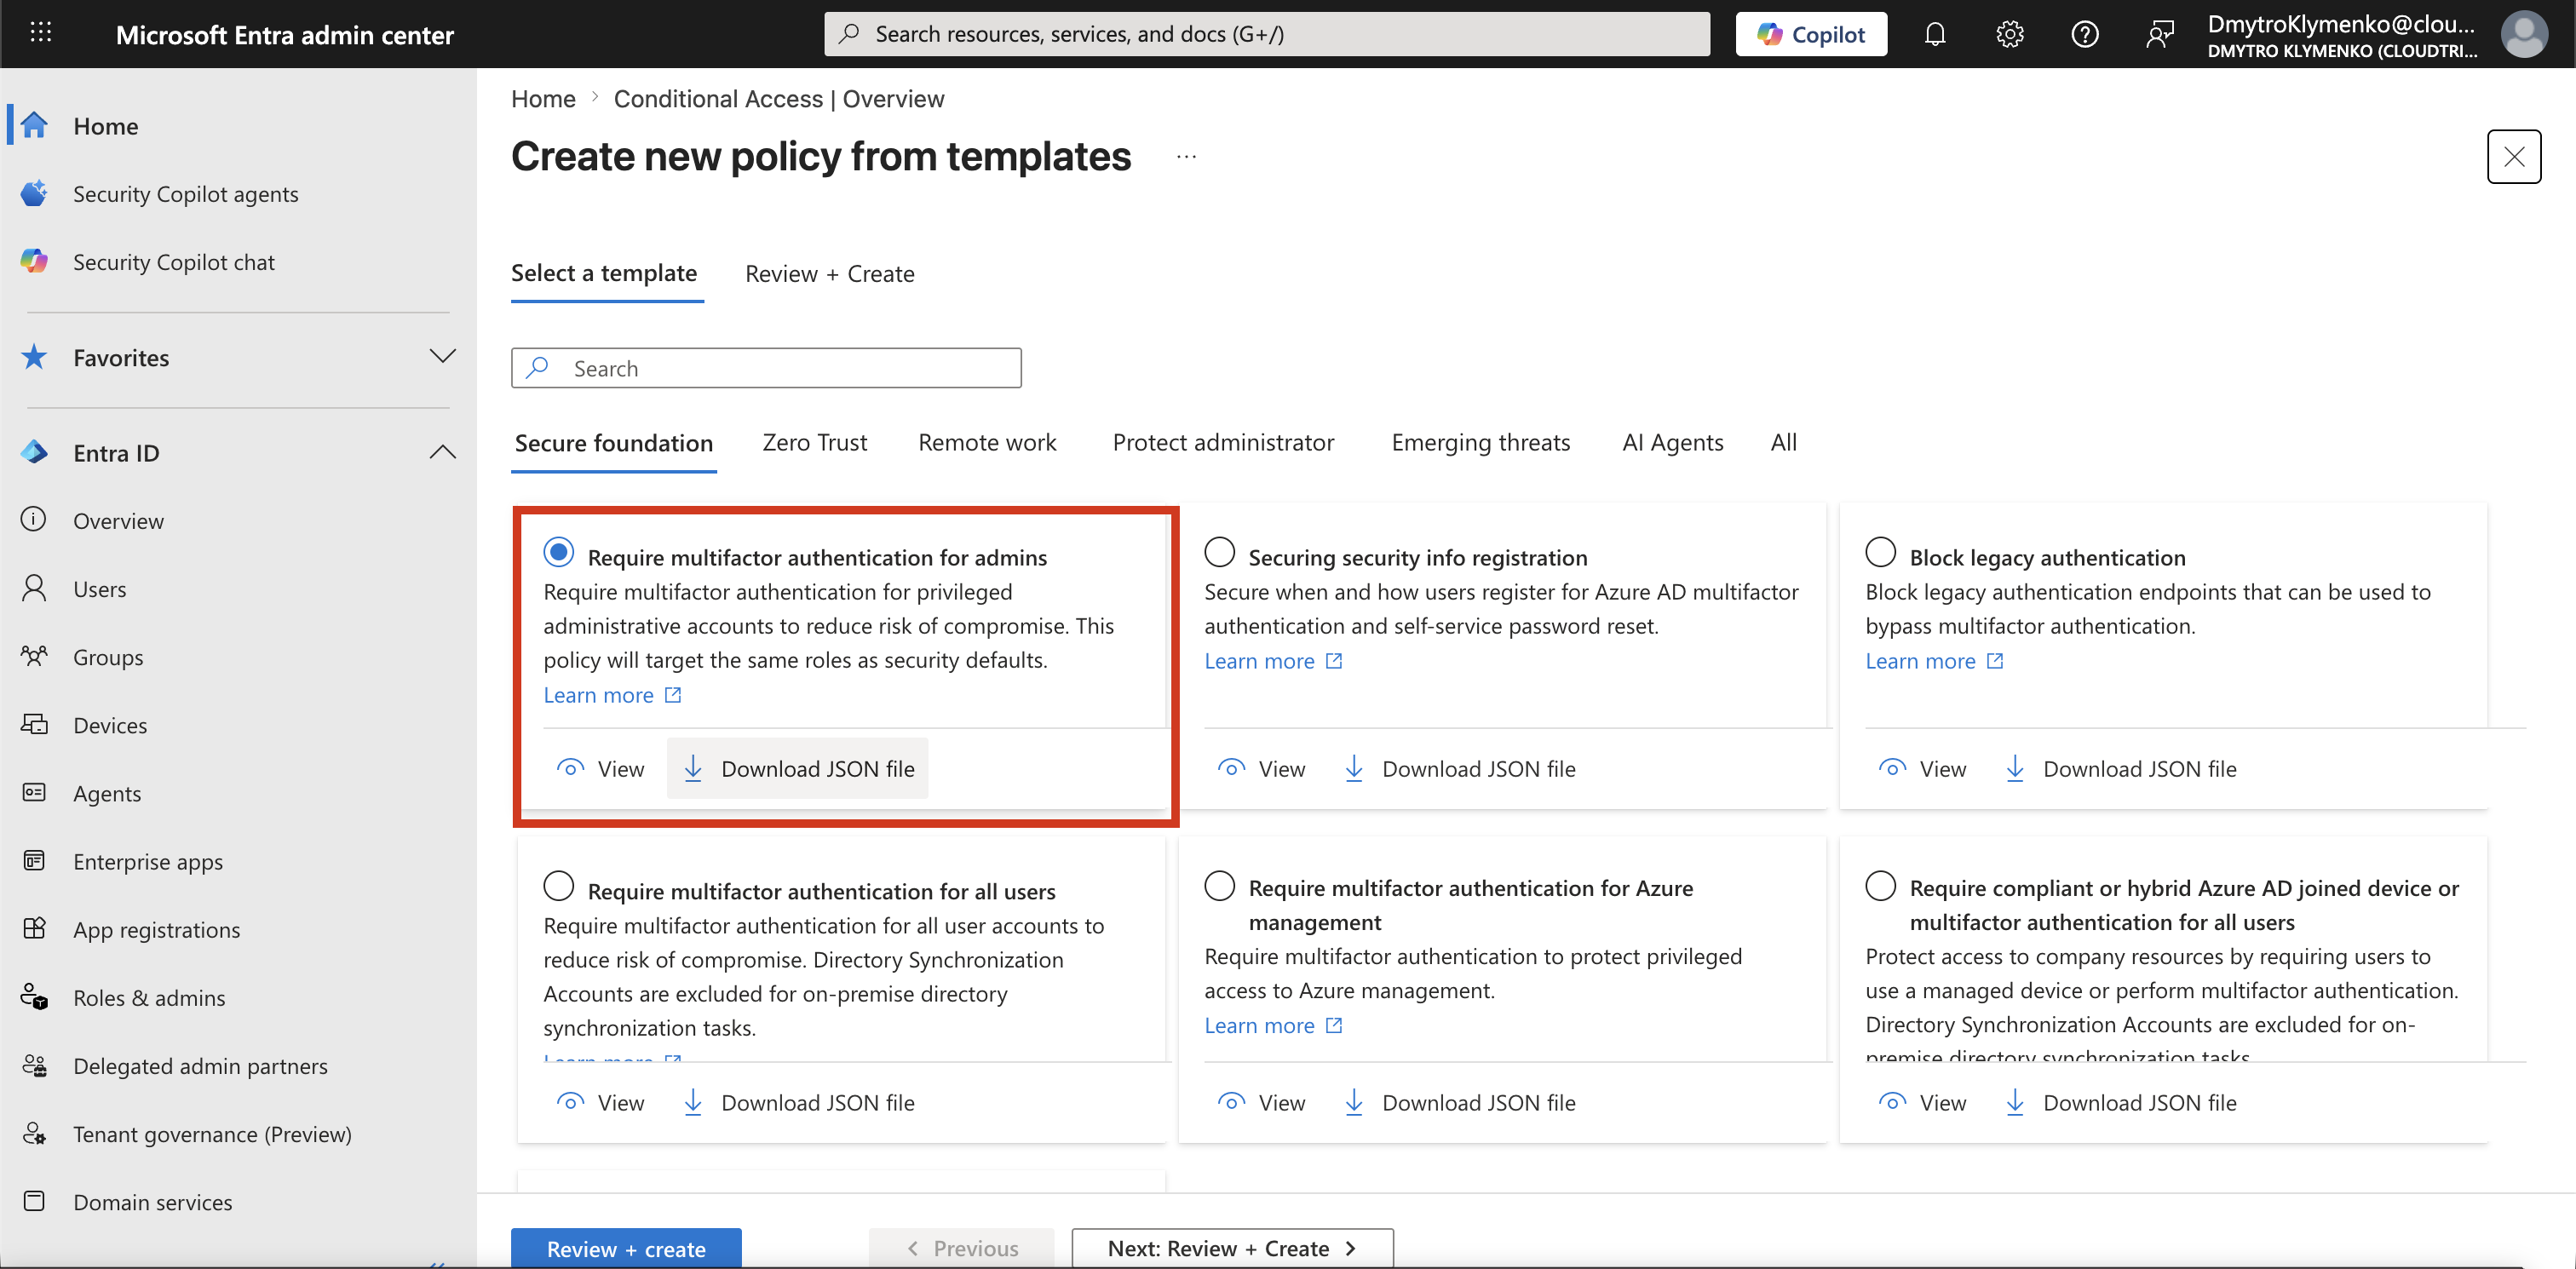
Task: Click the Entra ID diamond icon
Action: 34,452
